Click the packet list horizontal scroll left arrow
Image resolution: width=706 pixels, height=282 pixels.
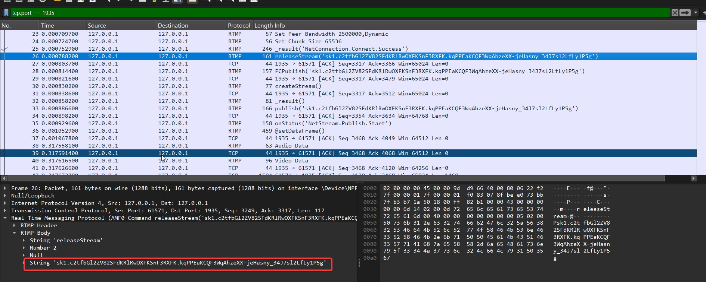tap(3, 178)
